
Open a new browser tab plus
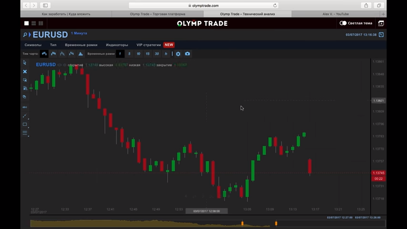383,14
